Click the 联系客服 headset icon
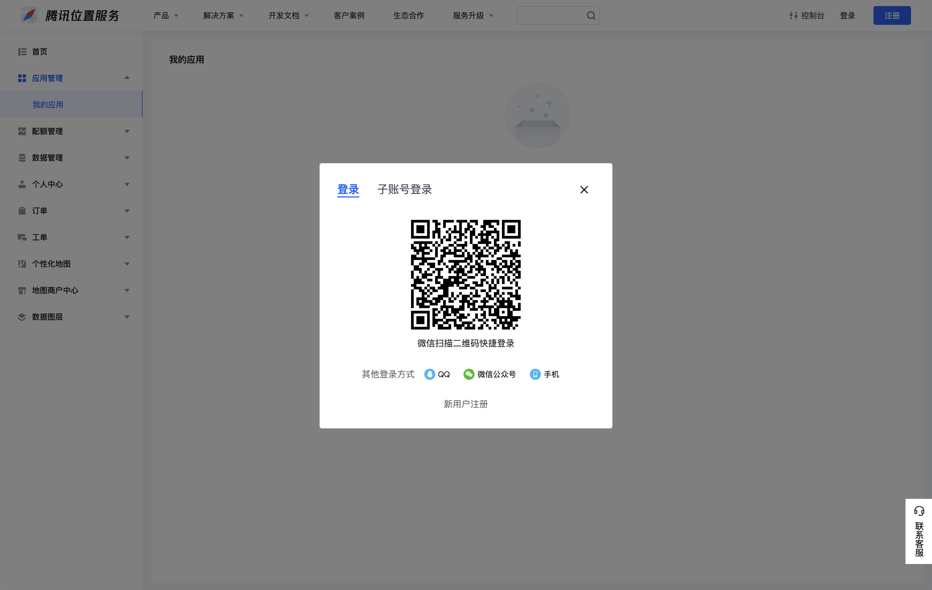Viewport: 932px width, 590px height. [x=919, y=511]
